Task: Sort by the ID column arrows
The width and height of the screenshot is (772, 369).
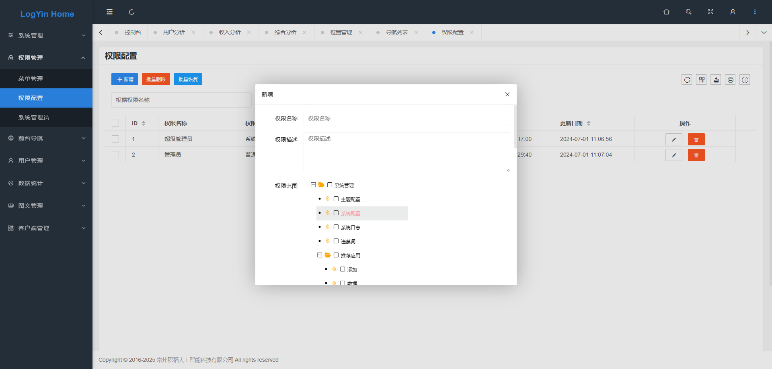Action: pyautogui.click(x=144, y=123)
